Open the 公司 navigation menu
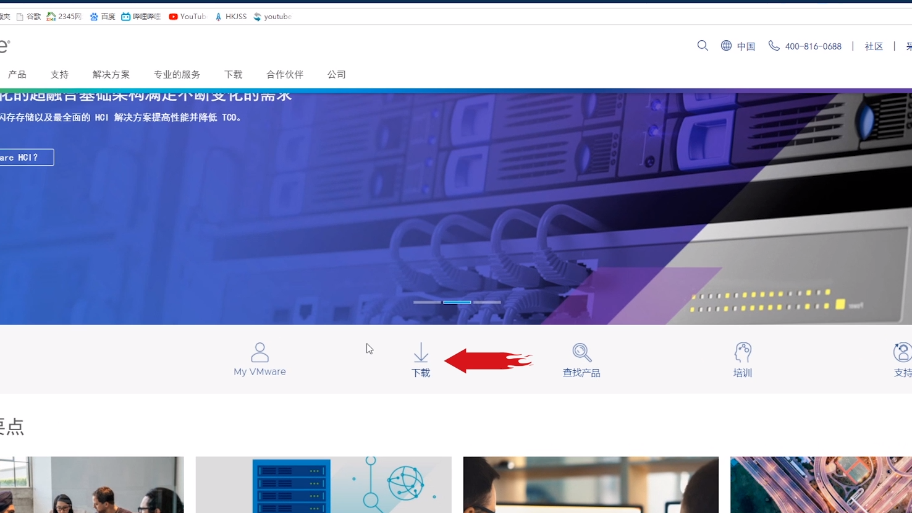This screenshot has width=912, height=513. tap(337, 75)
